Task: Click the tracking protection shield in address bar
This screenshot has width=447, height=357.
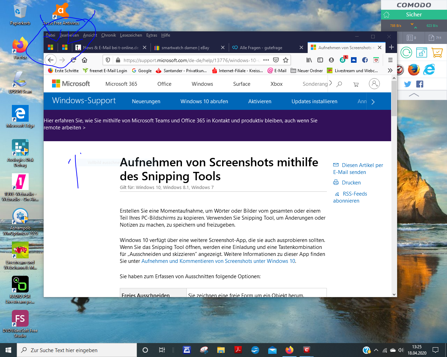Action: (x=108, y=60)
